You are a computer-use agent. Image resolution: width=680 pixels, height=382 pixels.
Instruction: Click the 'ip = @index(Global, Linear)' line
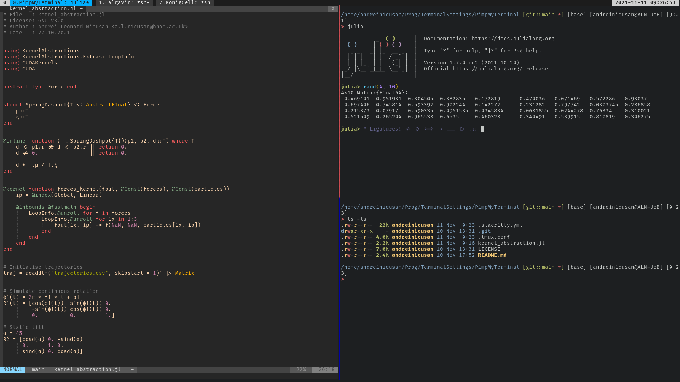point(59,195)
